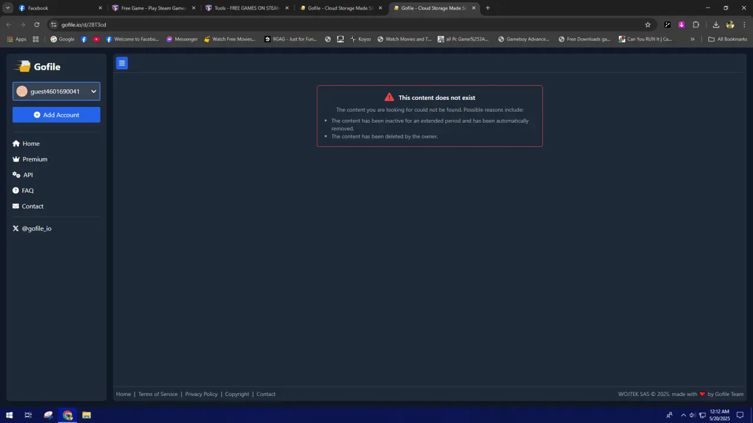Close the Facebook tab
Viewport: 753px width, 423px height.
pos(100,8)
